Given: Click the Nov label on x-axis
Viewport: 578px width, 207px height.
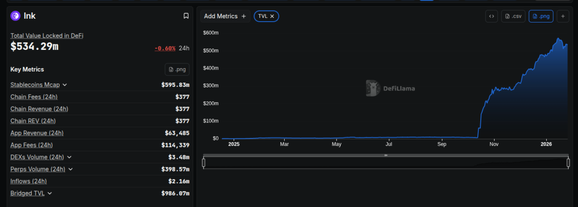Looking at the screenshot, I should coord(494,144).
